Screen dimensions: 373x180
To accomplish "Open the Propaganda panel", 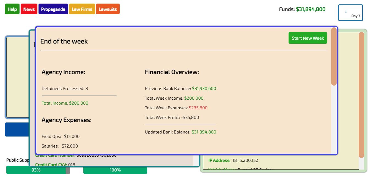I will [53, 9].
